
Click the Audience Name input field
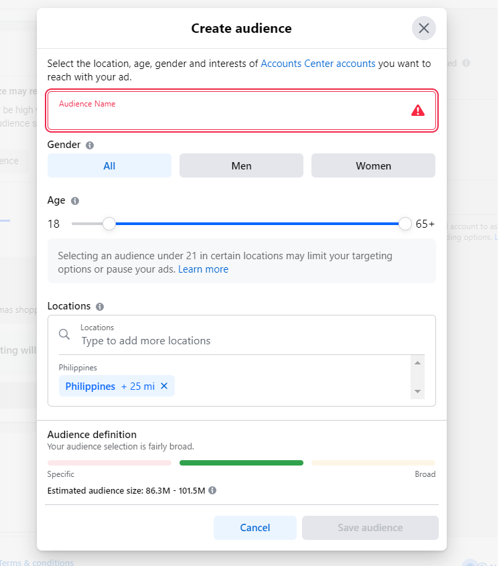(242, 111)
